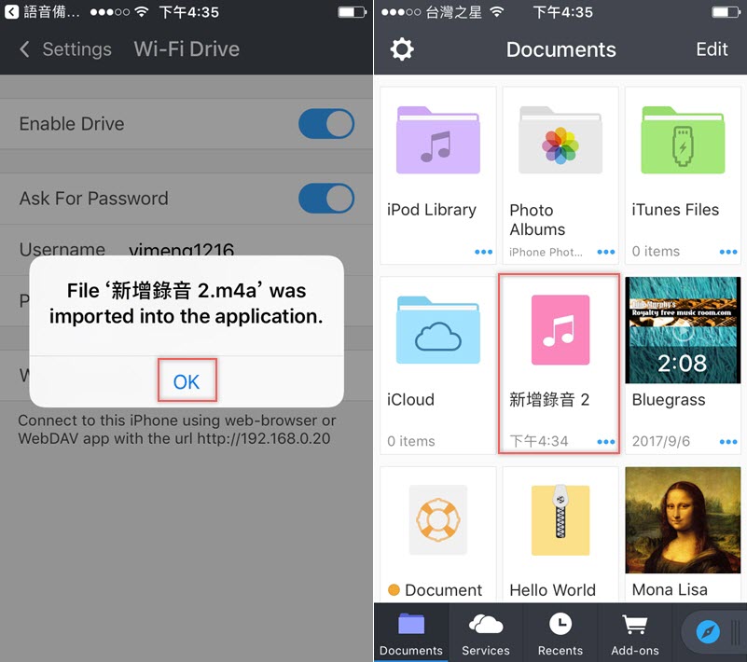Open more options for iTunes Files
This screenshot has height=662, width=747.
click(728, 252)
